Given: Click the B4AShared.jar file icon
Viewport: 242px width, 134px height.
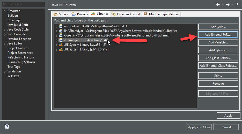Looking at the screenshot, I should [61, 31].
